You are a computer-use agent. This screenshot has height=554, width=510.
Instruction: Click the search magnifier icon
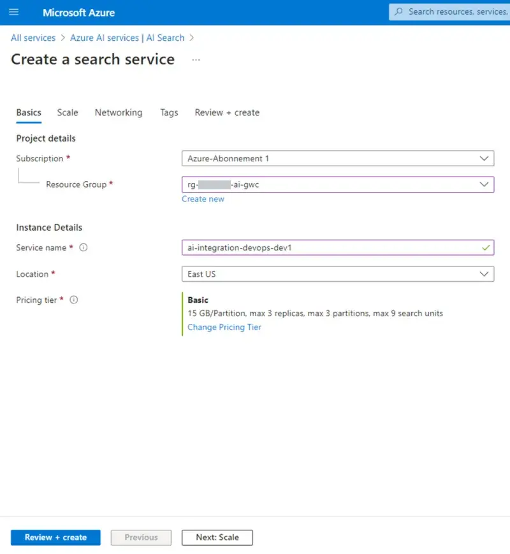[398, 11]
